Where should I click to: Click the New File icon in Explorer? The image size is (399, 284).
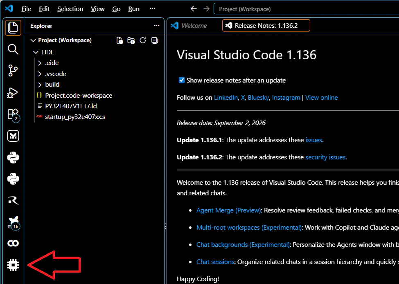click(x=119, y=40)
